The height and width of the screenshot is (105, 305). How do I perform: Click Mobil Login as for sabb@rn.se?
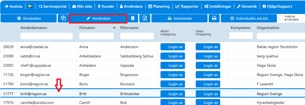[173, 56]
